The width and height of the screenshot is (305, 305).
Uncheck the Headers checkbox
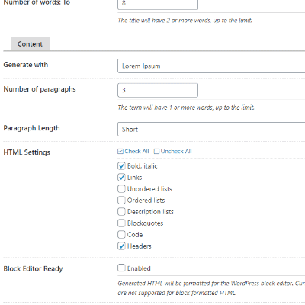[121, 246]
